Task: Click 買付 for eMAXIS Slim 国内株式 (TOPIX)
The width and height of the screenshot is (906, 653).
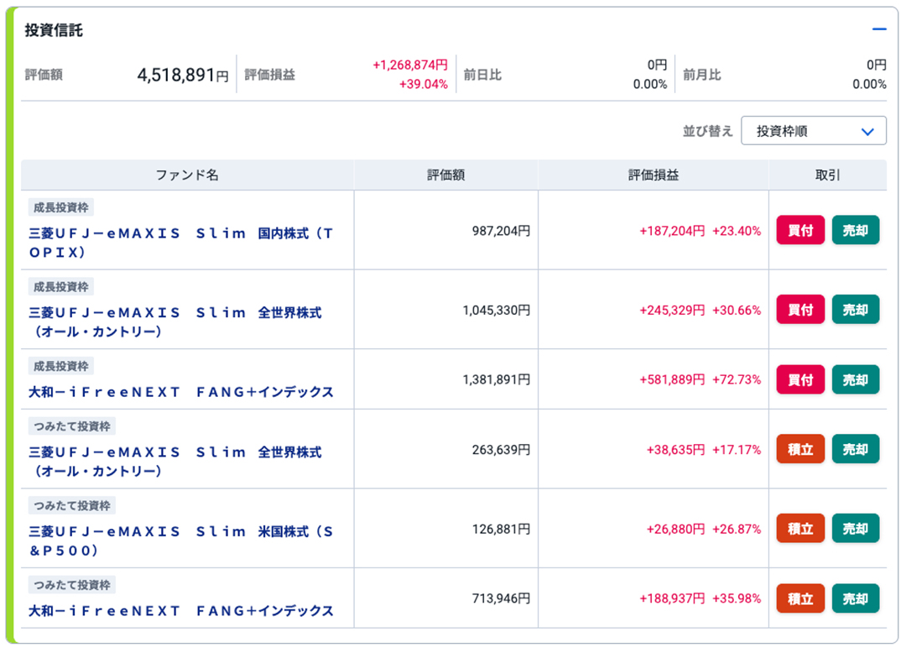Action: 800,230
